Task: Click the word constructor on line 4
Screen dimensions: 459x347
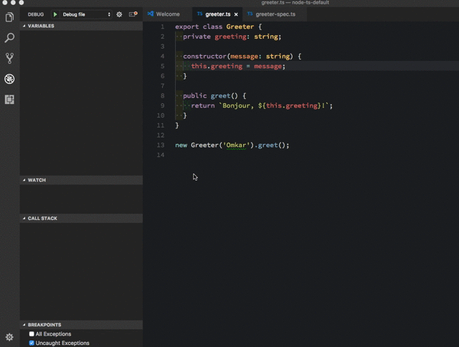Action: (204, 56)
